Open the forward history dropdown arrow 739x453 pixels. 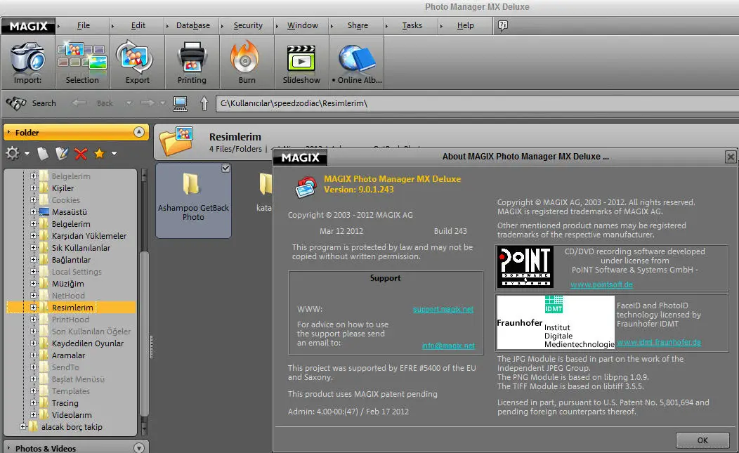click(x=162, y=103)
